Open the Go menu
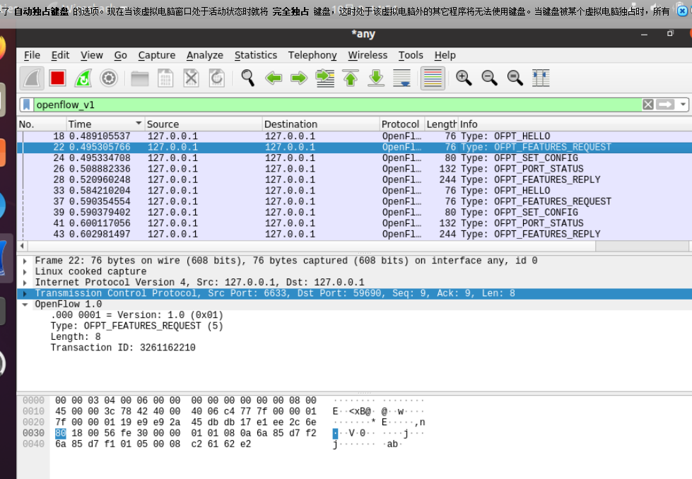 point(120,55)
